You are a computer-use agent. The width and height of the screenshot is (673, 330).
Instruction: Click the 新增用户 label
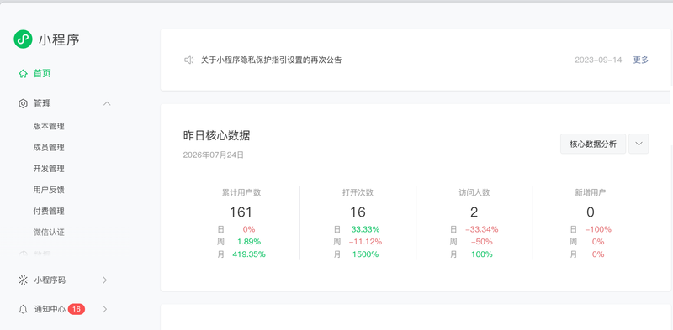[x=591, y=193]
